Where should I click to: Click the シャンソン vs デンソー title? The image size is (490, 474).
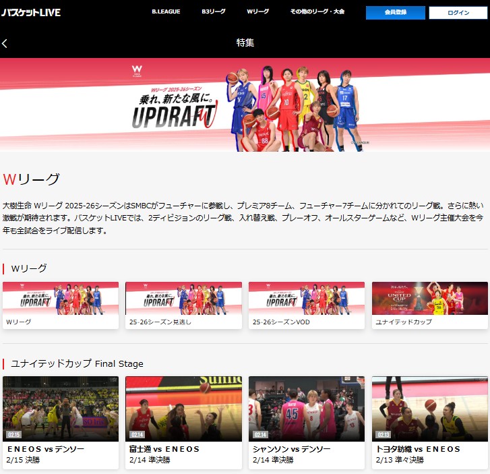(291, 449)
